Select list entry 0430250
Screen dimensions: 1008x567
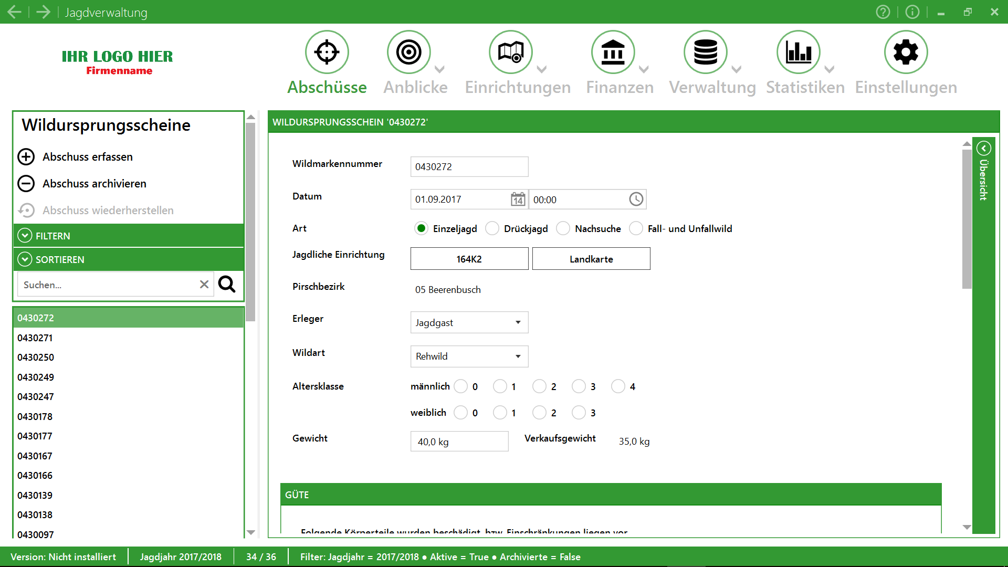tap(129, 357)
